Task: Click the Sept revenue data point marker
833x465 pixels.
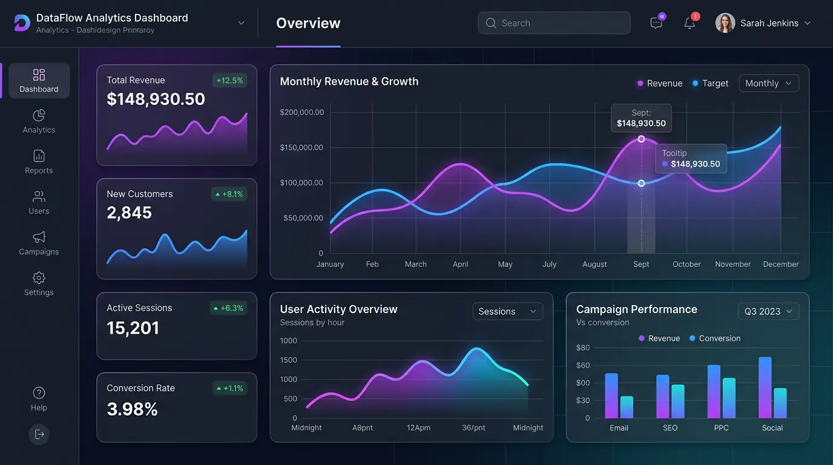Action: point(641,139)
